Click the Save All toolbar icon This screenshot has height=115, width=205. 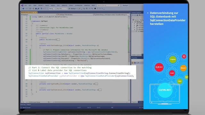tap(38, 9)
